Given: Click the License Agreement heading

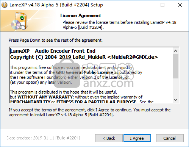Looking at the screenshot, I should [81, 16].
